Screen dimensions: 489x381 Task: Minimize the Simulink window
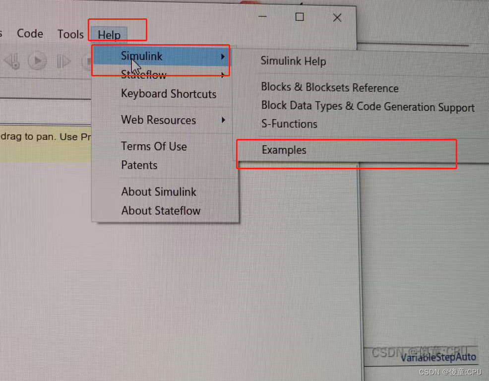[x=262, y=16]
